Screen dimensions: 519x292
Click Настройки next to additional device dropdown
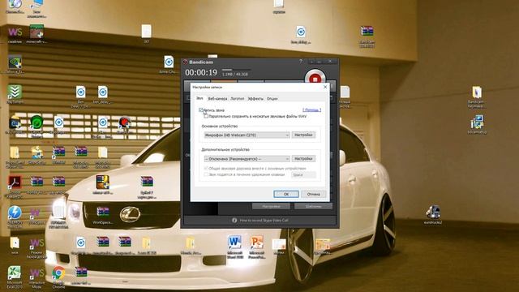pyautogui.click(x=303, y=159)
